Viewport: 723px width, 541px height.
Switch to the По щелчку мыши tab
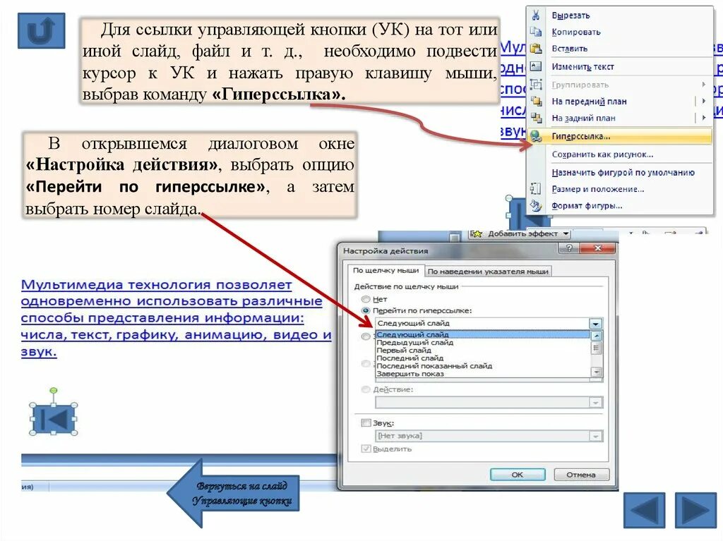tap(386, 271)
